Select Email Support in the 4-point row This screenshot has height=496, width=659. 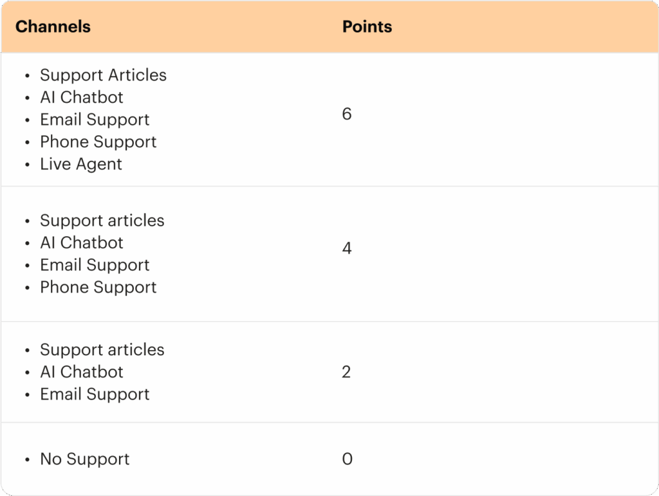click(x=95, y=266)
